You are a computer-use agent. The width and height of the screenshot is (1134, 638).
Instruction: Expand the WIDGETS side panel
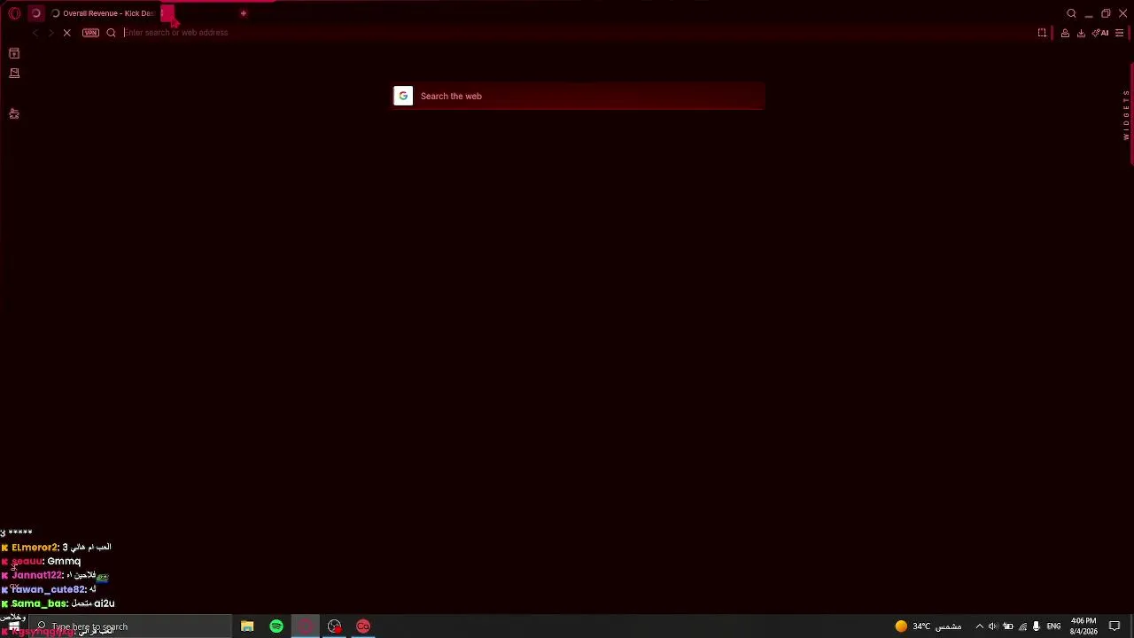[1126, 115]
